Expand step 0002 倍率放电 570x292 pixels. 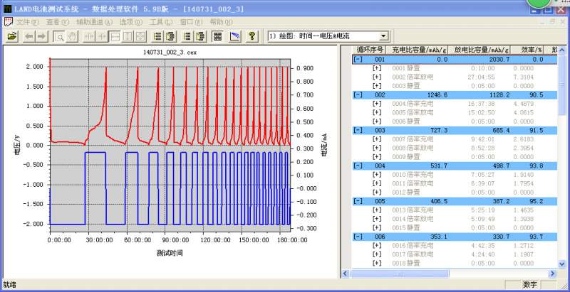click(377, 77)
